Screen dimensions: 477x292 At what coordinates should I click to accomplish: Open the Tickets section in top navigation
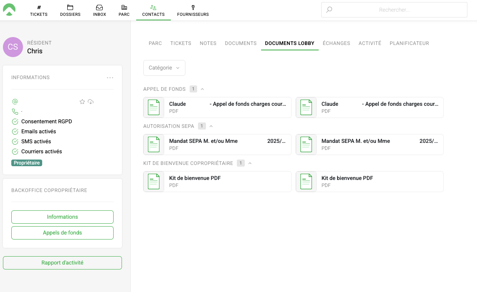pyautogui.click(x=39, y=10)
